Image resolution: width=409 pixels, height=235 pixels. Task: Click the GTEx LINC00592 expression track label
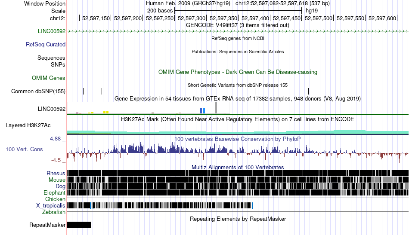[51, 109]
